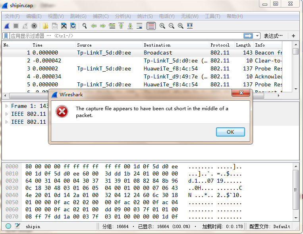Expand first IEEE 802.11 tree item
The width and height of the screenshot is (303, 234).
[x=6, y=114]
